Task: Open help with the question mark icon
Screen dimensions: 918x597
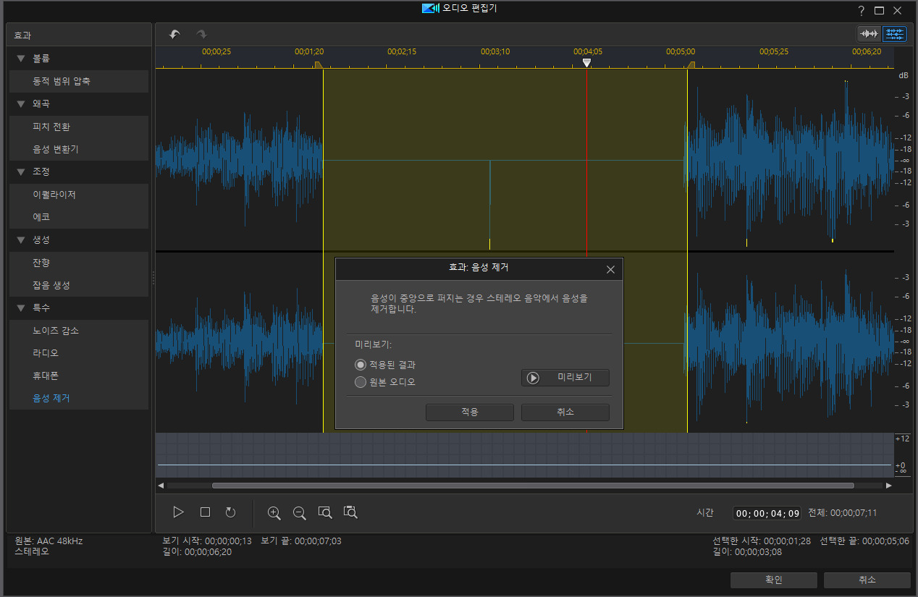Action: 862,10
